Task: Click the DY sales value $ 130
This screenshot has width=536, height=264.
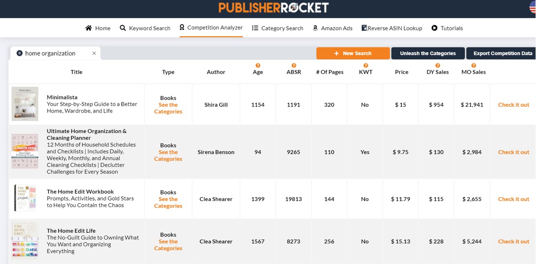Action: 436,152
